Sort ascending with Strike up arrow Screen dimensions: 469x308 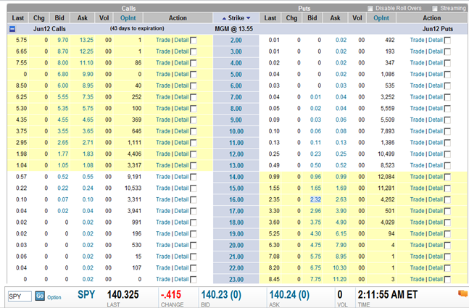coord(224,18)
